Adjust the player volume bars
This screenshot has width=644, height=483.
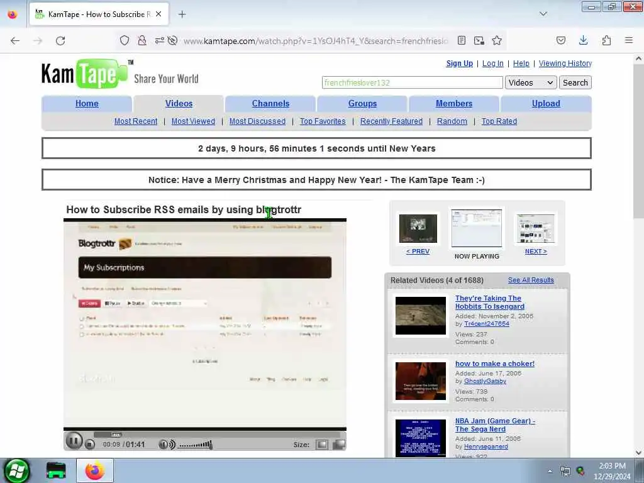click(x=196, y=445)
